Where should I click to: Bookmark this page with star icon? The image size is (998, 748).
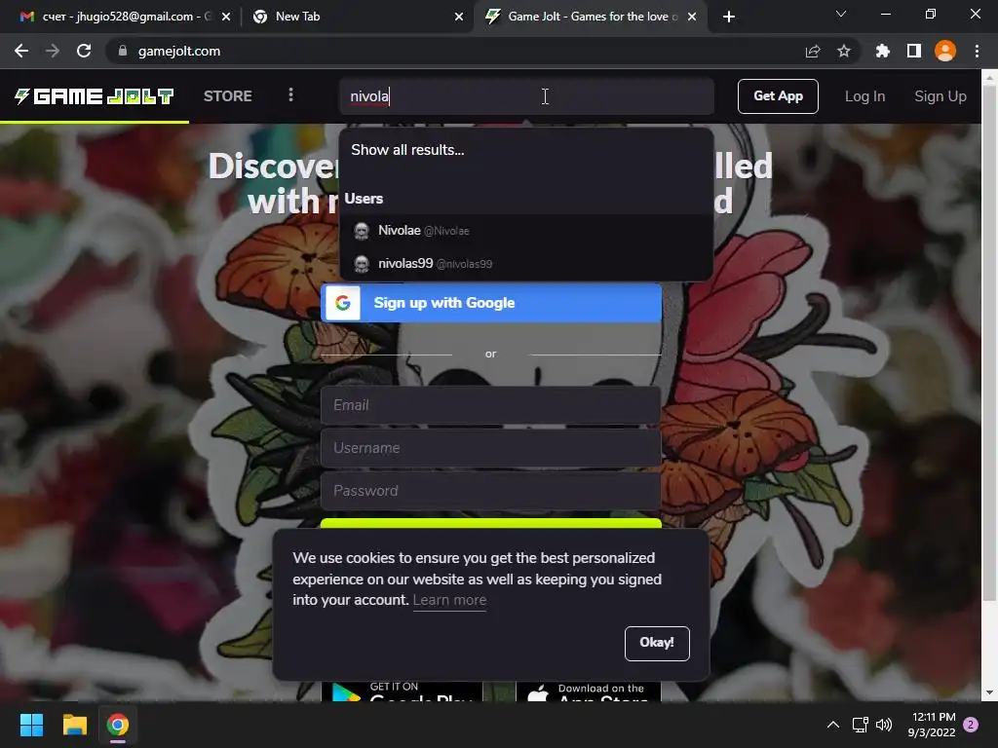[x=844, y=51]
